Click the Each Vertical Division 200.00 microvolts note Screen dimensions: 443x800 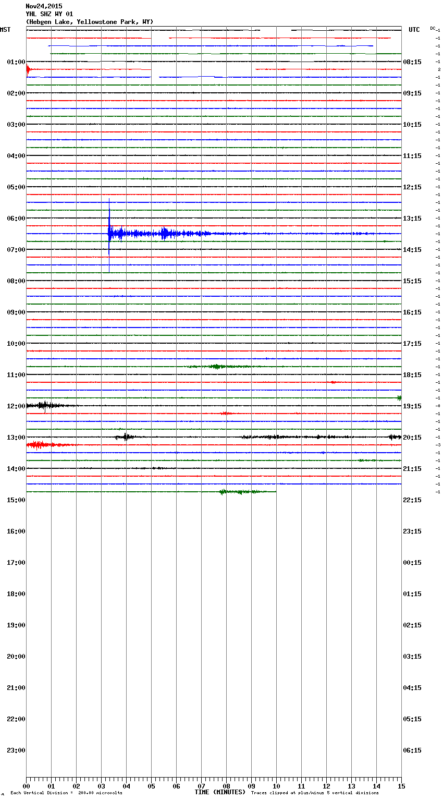[66, 793]
